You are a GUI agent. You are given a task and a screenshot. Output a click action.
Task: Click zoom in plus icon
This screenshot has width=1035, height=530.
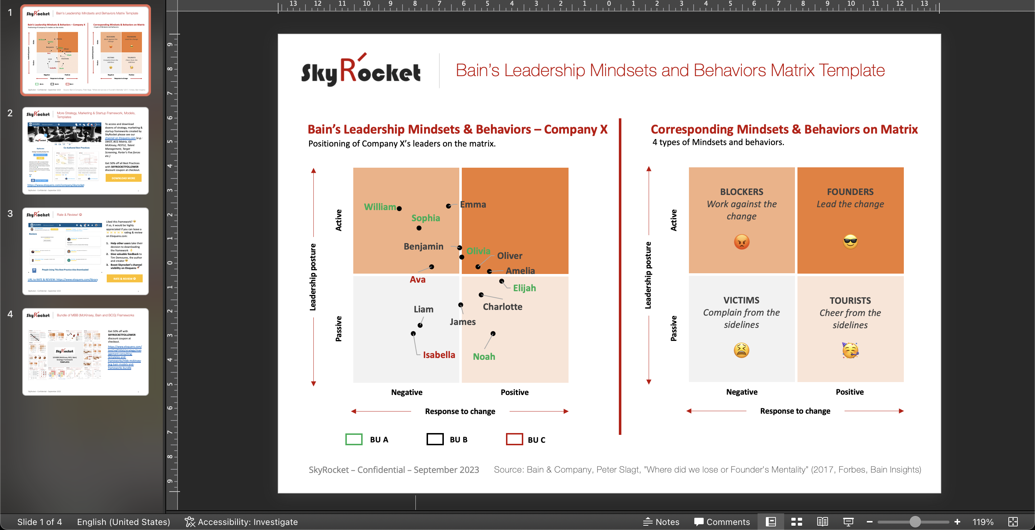point(957,522)
